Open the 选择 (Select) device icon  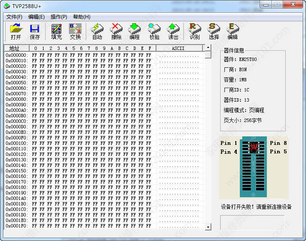pos(214,32)
